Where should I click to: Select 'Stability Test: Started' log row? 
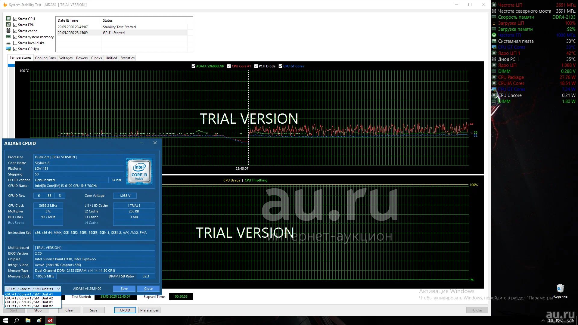[122, 27]
